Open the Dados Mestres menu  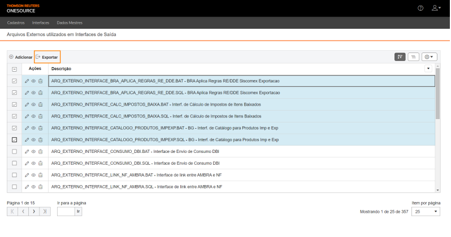70,23
